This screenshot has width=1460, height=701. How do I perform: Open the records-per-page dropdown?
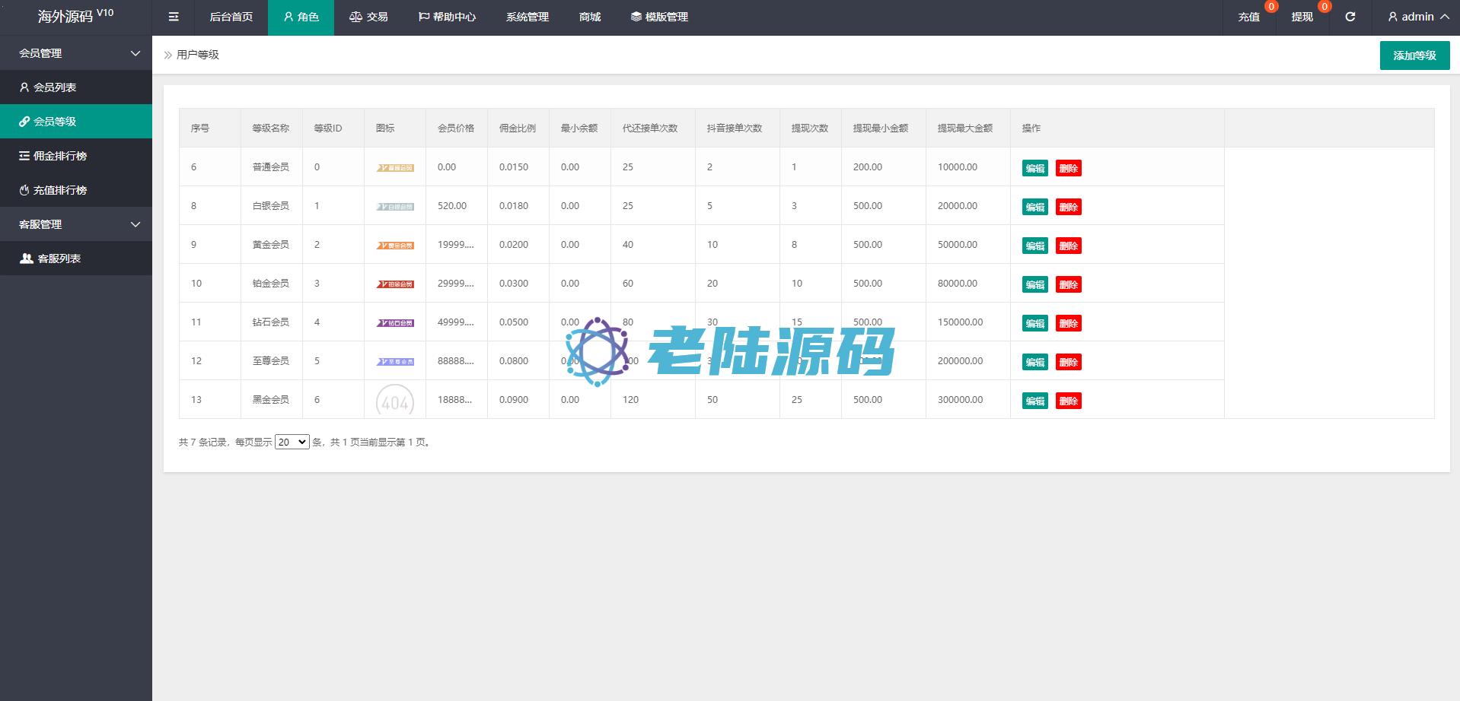click(292, 442)
